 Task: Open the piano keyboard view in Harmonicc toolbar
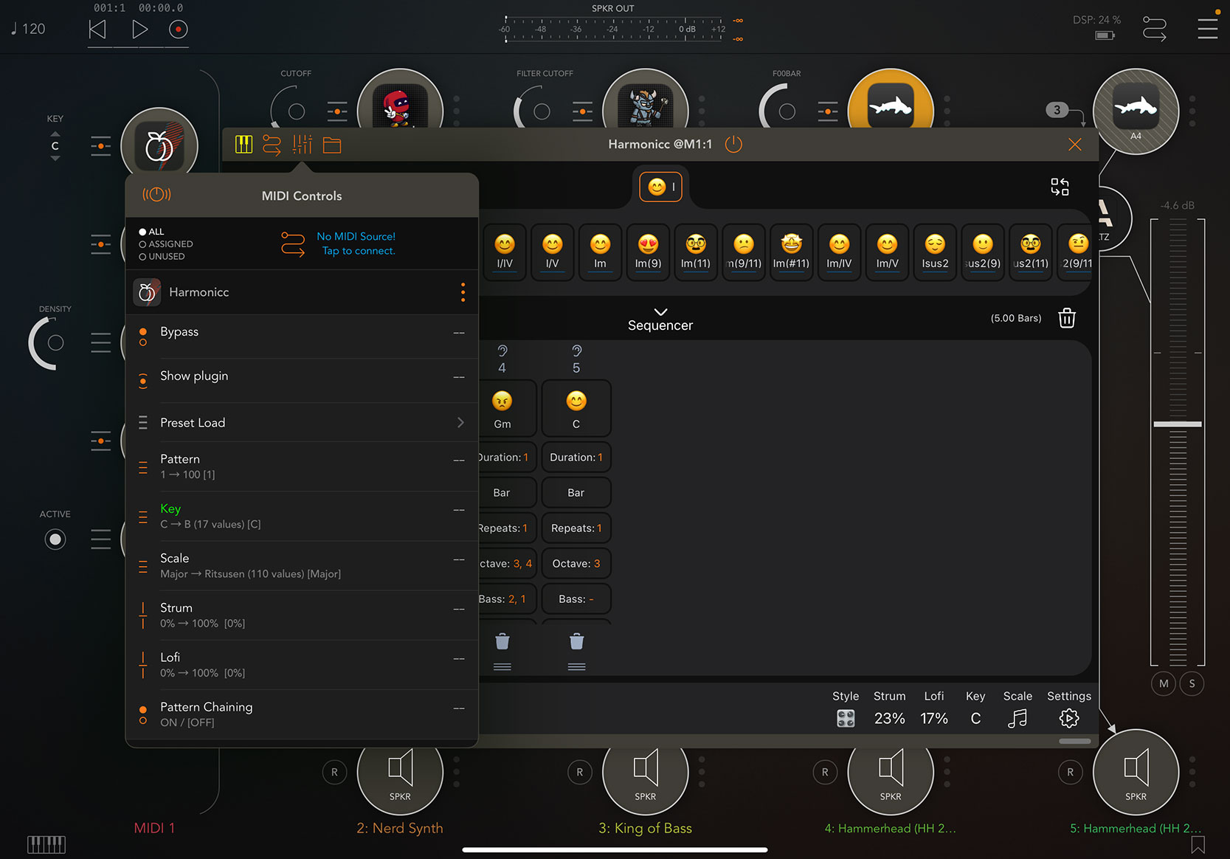[243, 145]
